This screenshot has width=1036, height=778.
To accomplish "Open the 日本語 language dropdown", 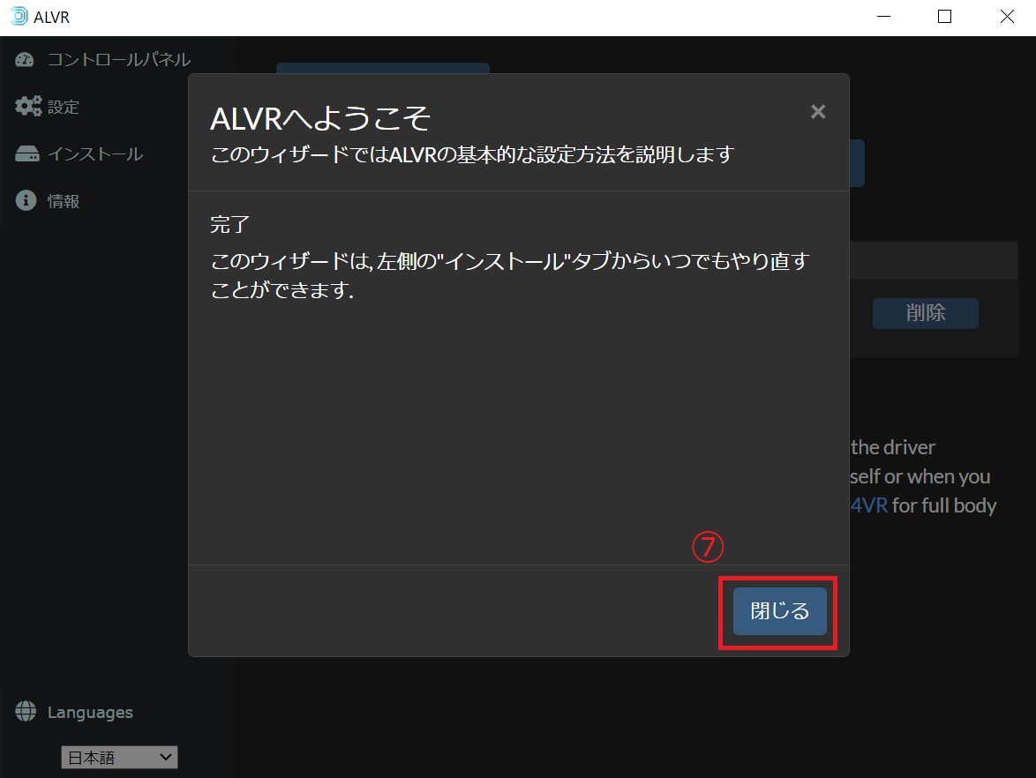I will click(120, 757).
